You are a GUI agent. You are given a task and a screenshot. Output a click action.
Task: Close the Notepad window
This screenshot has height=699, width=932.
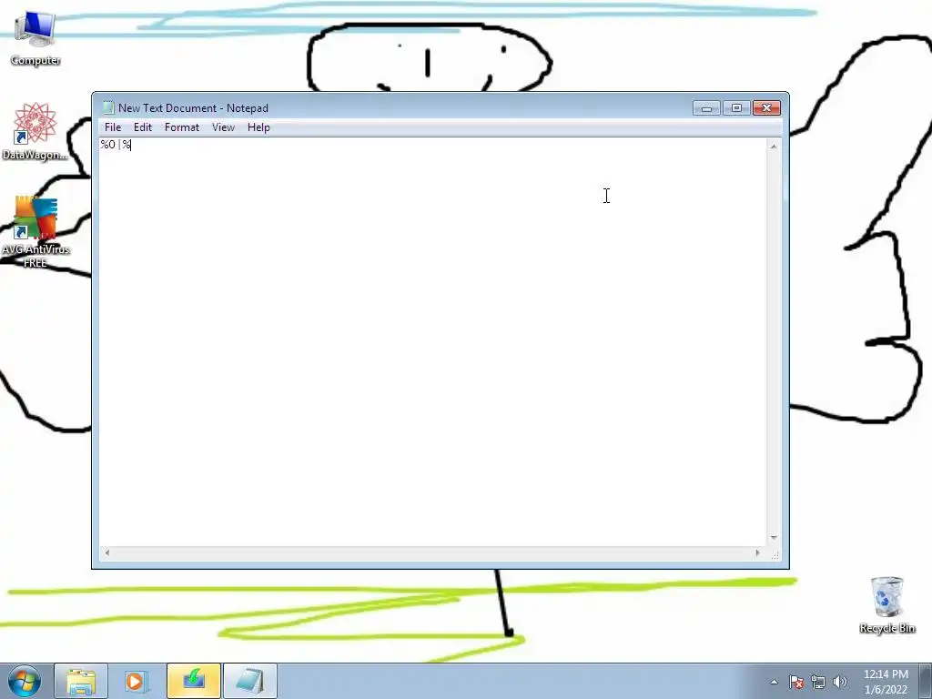pos(766,108)
